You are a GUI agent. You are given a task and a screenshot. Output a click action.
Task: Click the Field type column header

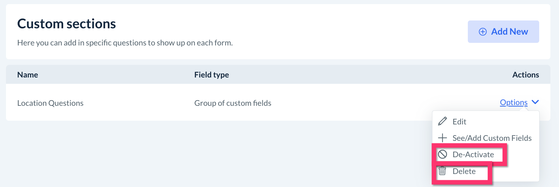(211, 75)
